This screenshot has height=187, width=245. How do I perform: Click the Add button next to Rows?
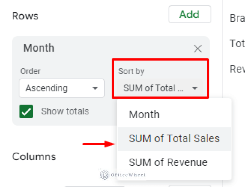[x=190, y=14]
